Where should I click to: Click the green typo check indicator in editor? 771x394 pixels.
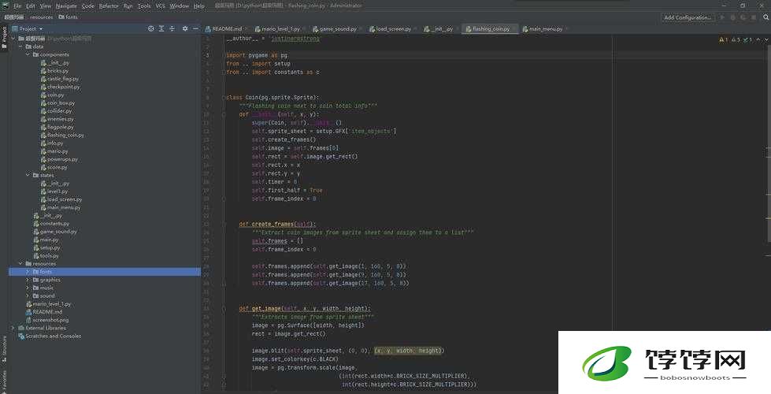coord(748,40)
